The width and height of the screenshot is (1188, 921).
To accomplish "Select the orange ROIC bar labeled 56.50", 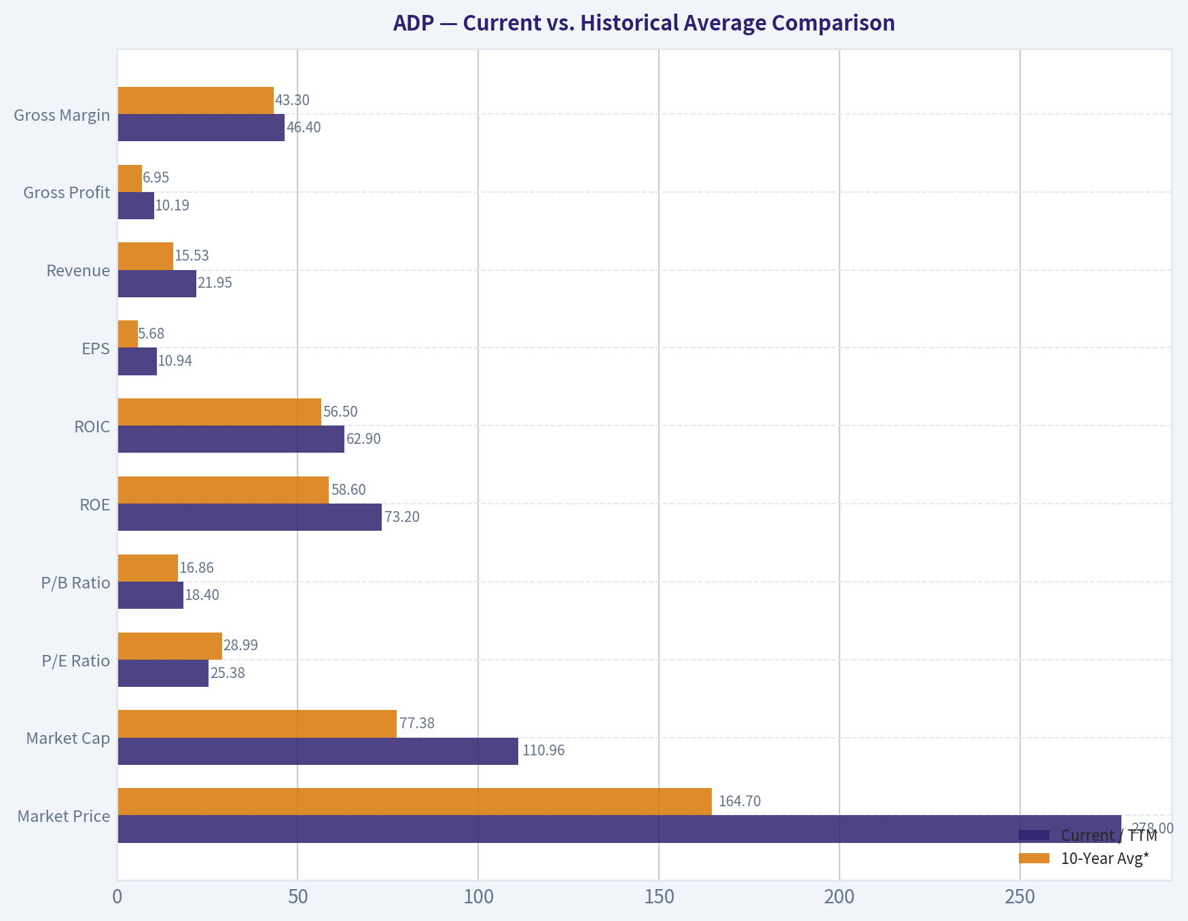I will [x=219, y=412].
